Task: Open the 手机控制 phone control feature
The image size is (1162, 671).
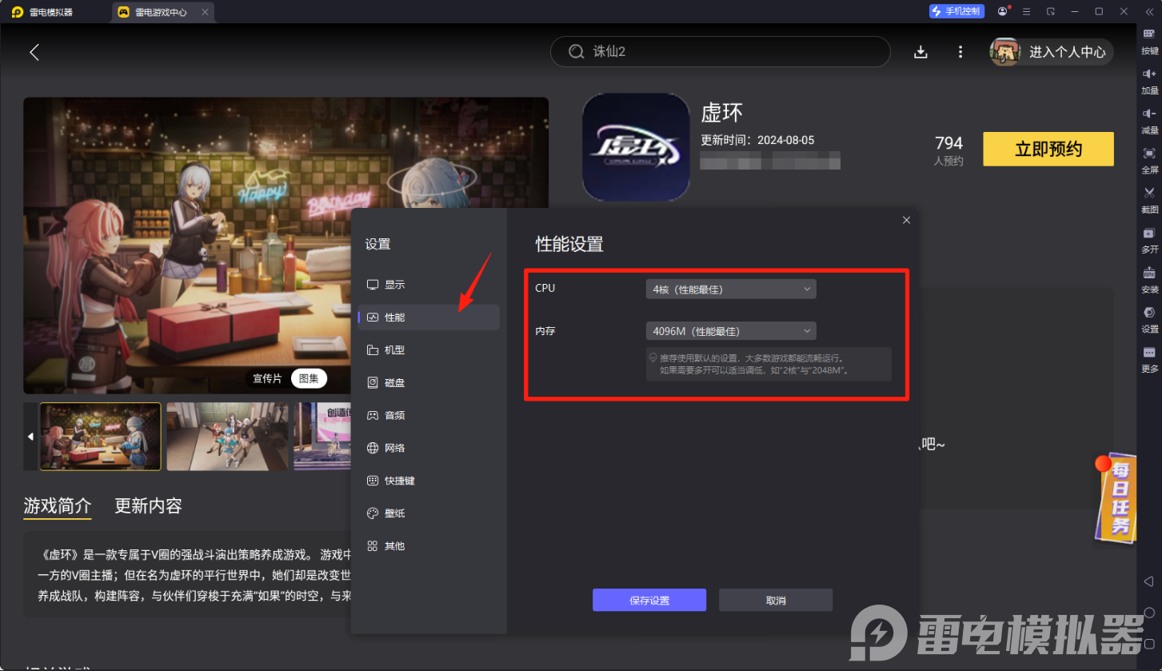Action: click(956, 11)
